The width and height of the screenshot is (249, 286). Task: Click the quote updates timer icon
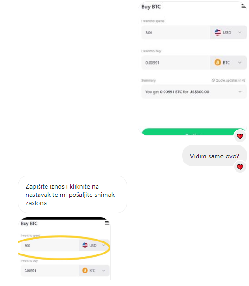coord(213,80)
